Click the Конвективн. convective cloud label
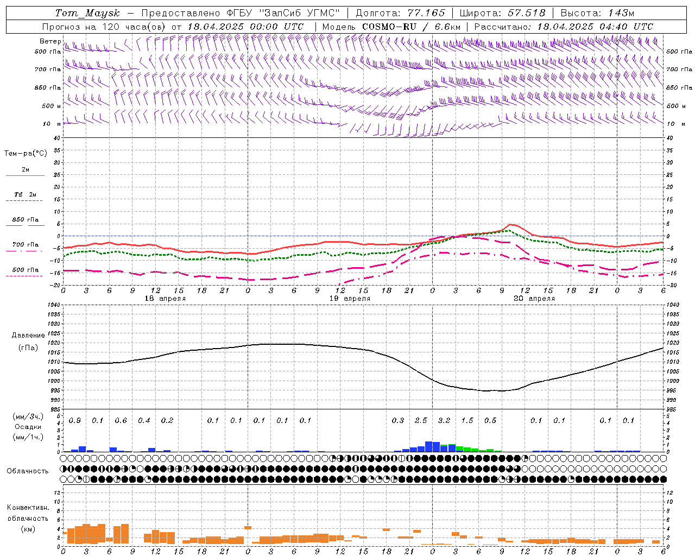Screen dimensions: 695x556 28,508
